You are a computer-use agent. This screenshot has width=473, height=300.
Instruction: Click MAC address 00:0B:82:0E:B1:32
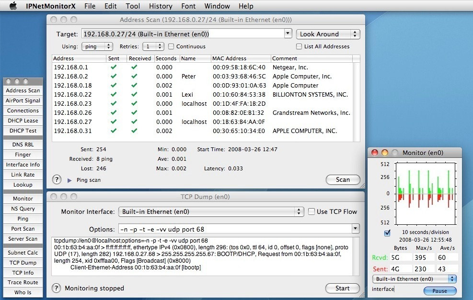point(238,113)
